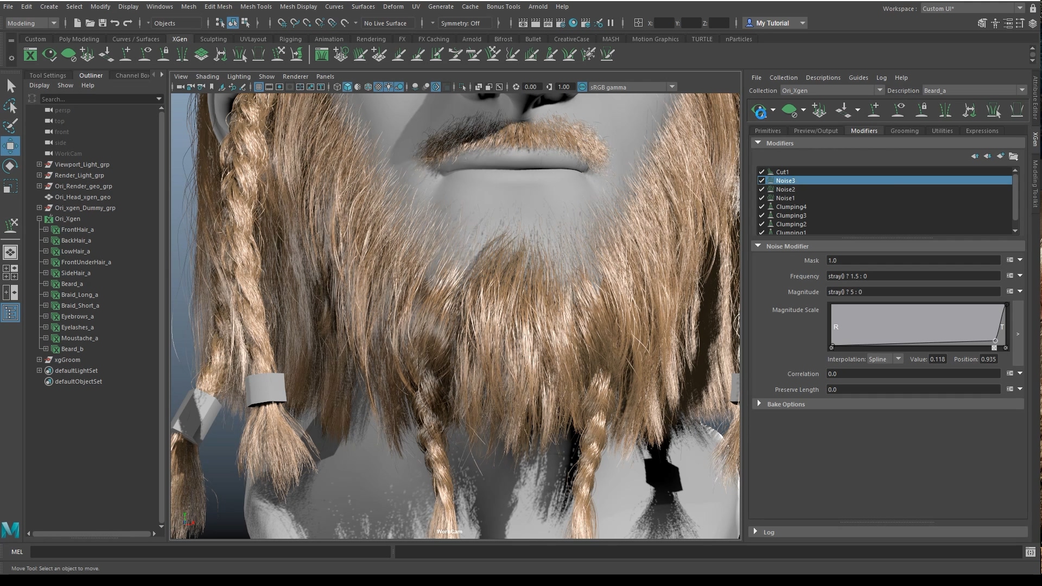Open the modifier folder browse icon

(1013, 156)
